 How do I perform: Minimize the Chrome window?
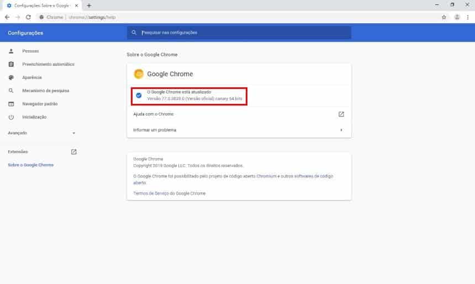tap(437, 5)
